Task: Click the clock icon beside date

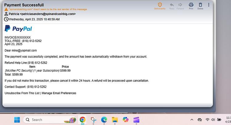Action: click(x=6, y=19)
